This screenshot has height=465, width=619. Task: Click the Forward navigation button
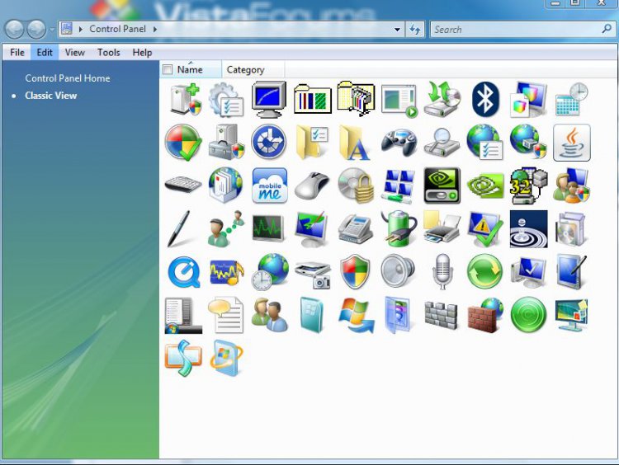click(x=36, y=30)
